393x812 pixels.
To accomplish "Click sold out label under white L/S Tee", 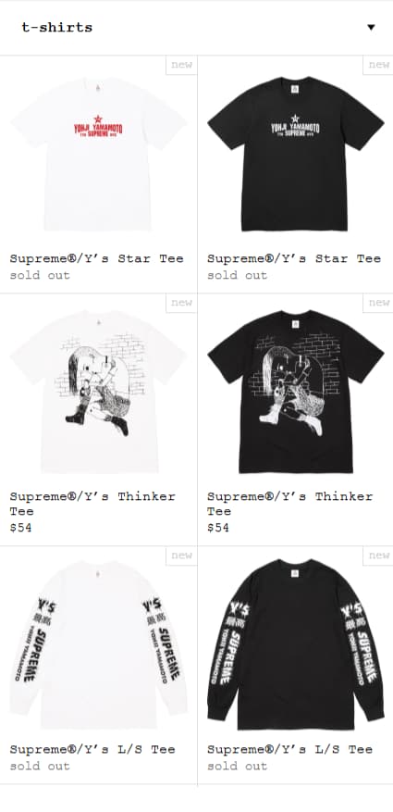I will [x=40, y=766].
